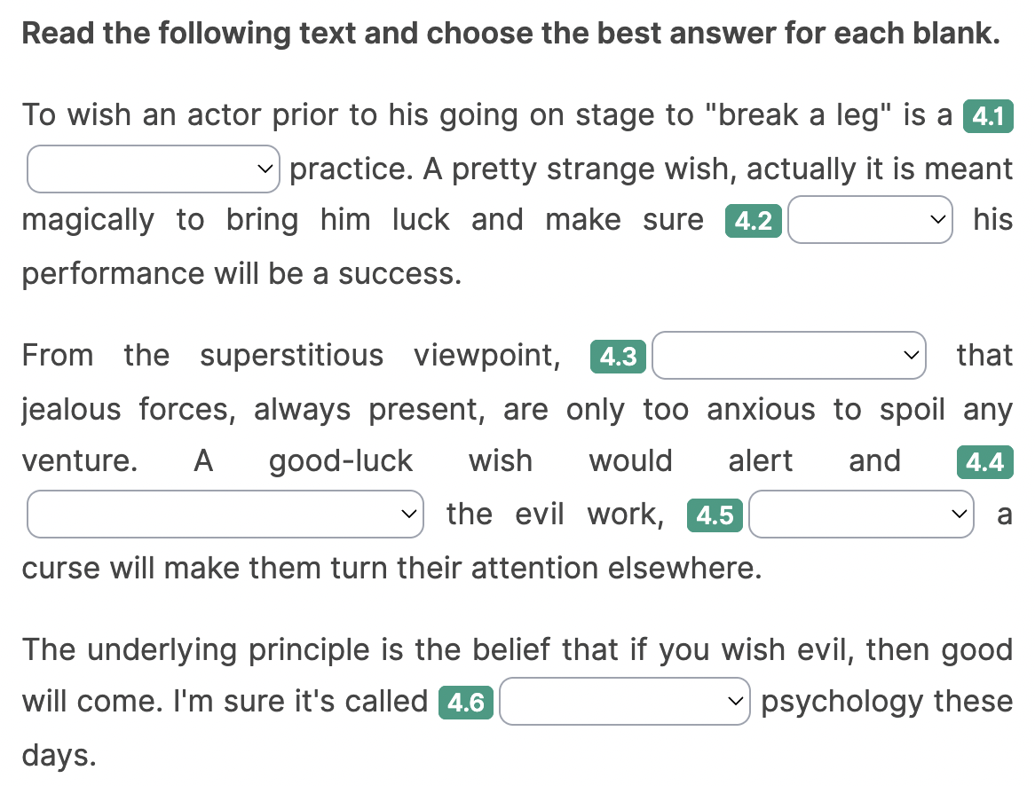This screenshot has width=1035, height=786.
Task: Click the chevron arrow of blank 4.2
Action: click(936, 220)
